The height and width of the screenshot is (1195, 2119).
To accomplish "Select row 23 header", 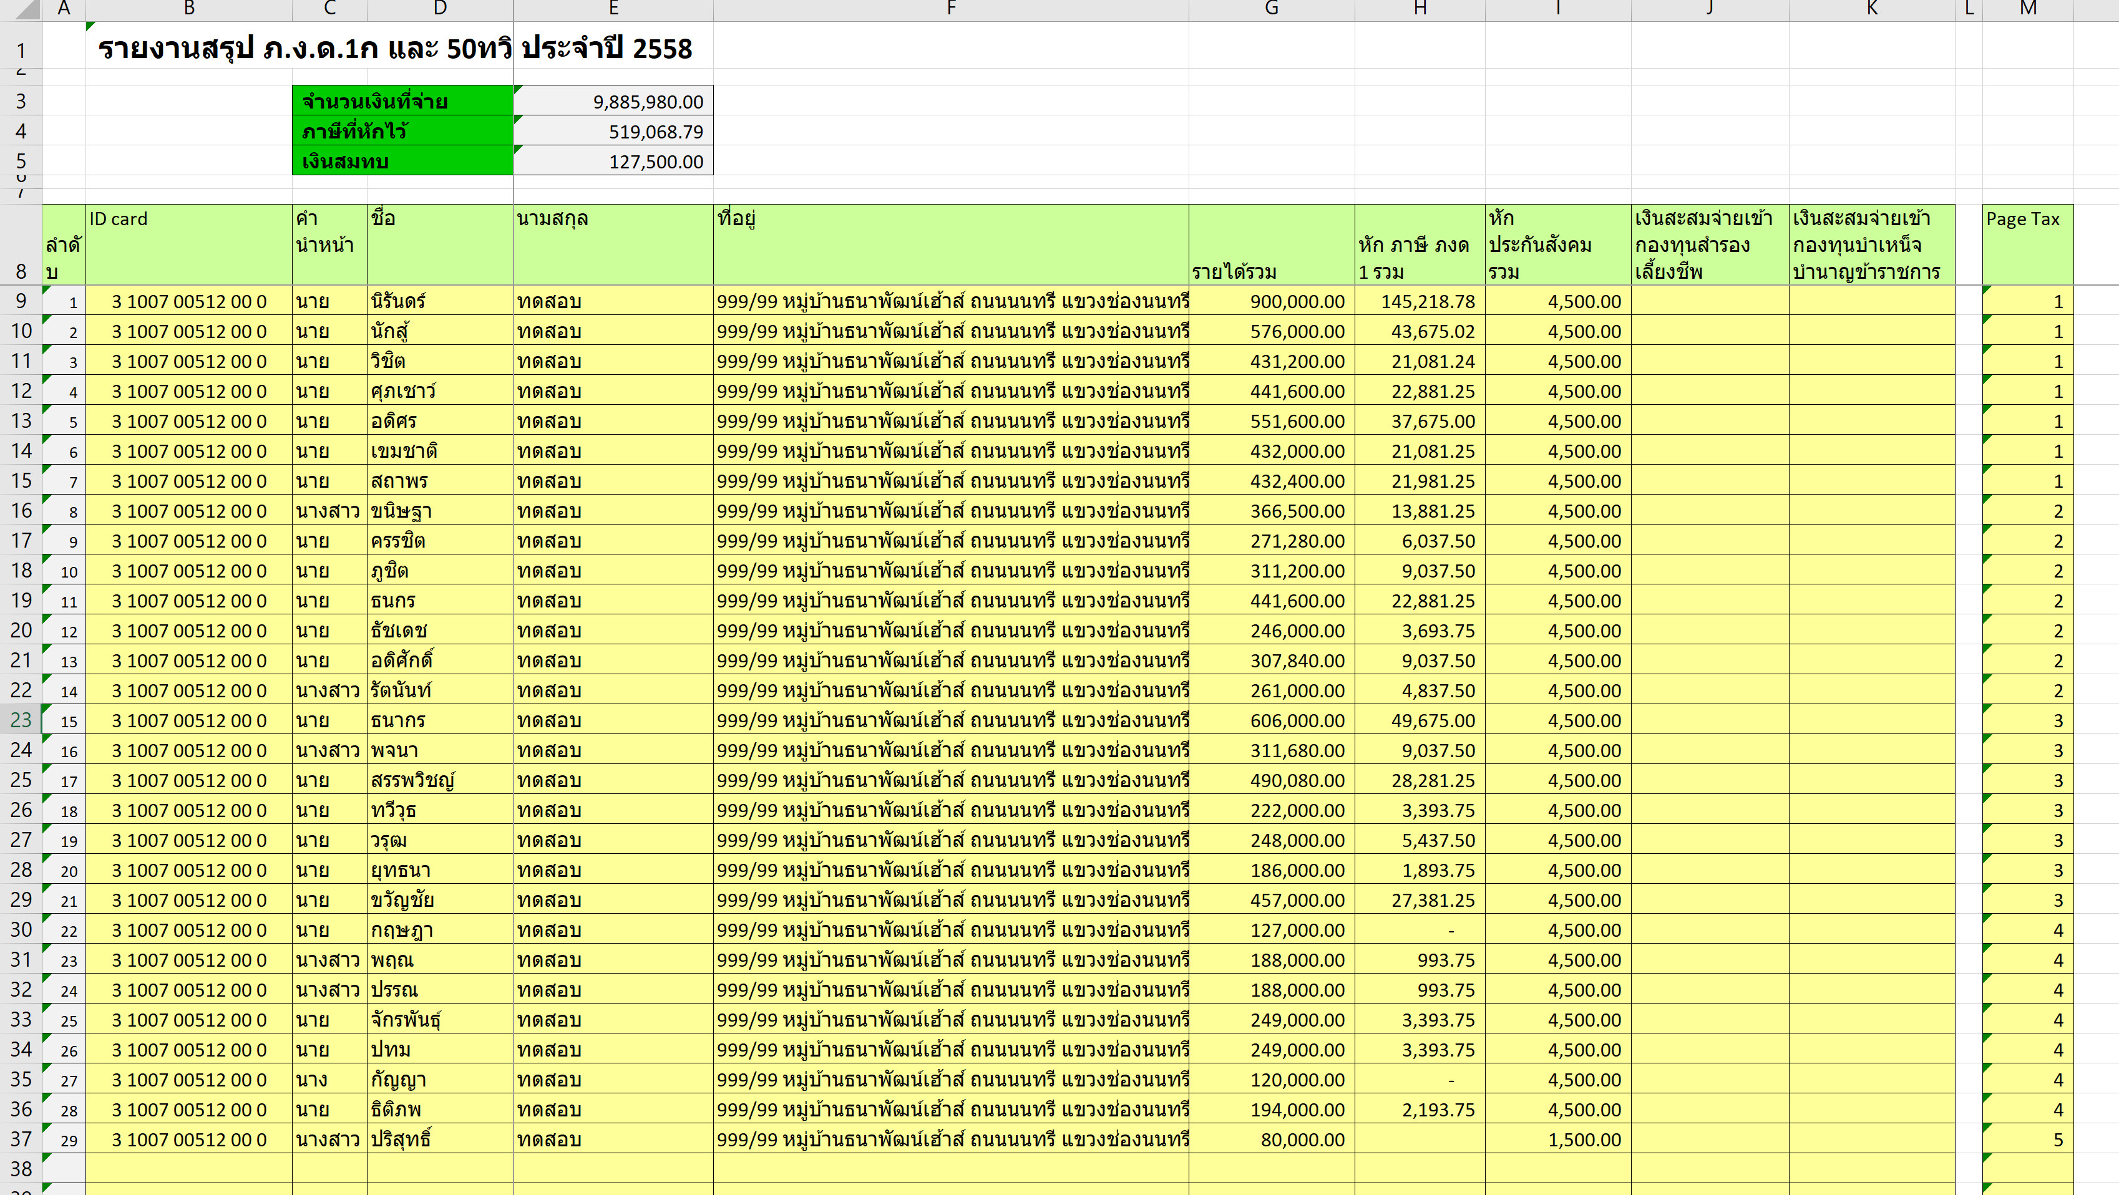I will coord(21,720).
